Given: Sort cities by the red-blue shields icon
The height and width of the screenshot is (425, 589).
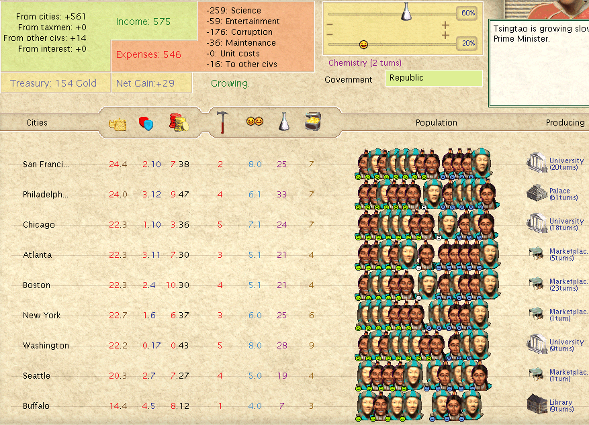Looking at the screenshot, I should 146,123.
